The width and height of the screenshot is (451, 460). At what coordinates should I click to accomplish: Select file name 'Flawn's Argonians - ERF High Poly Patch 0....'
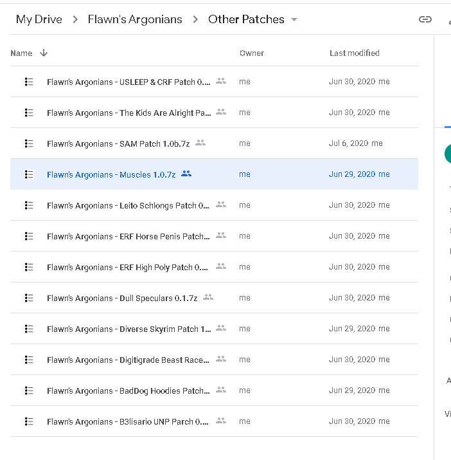click(127, 267)
